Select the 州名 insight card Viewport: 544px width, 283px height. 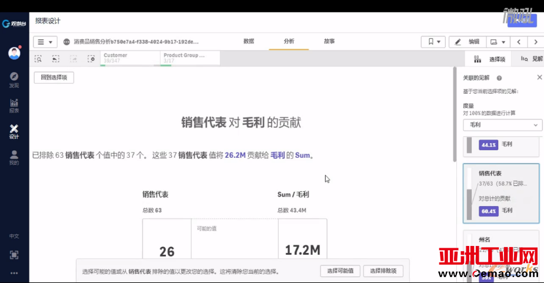tap(501, 257)
